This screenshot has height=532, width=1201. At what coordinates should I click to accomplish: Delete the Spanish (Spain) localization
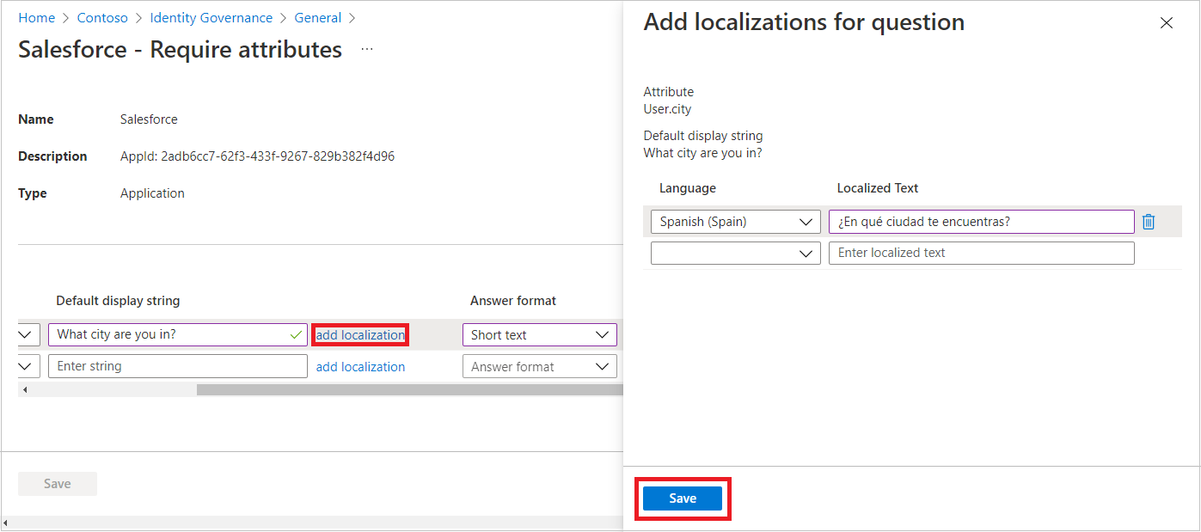coord(1149,221)
